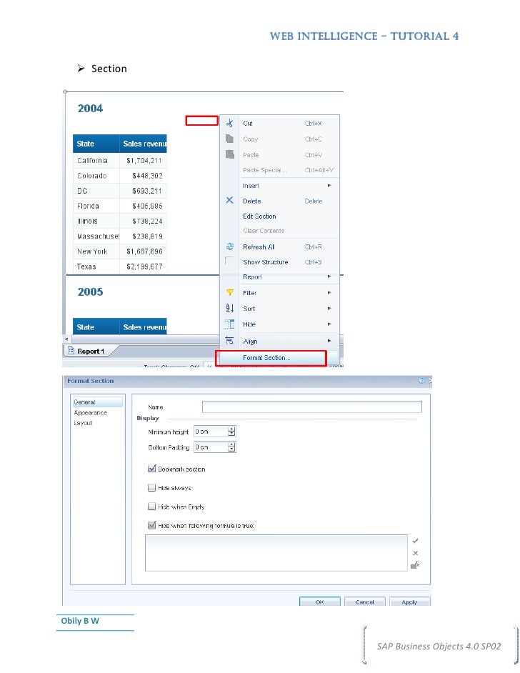Click the Sort A-Z icon
Image resolution: width=520 pixels, height=673 pixels.
pyautogui.click(x=229, y=308)
